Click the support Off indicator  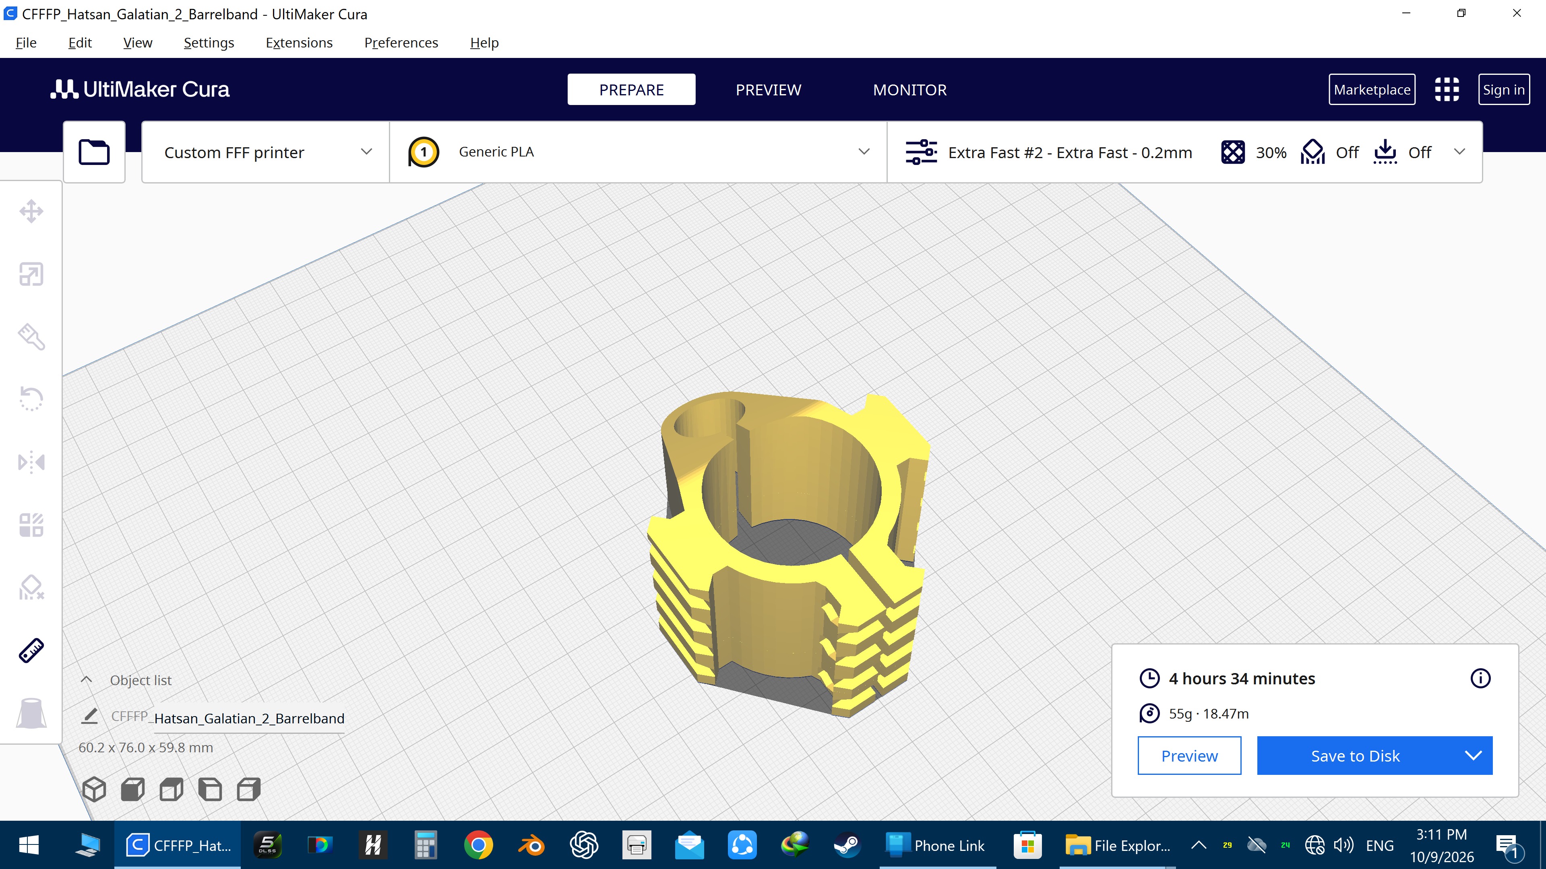1329,152
